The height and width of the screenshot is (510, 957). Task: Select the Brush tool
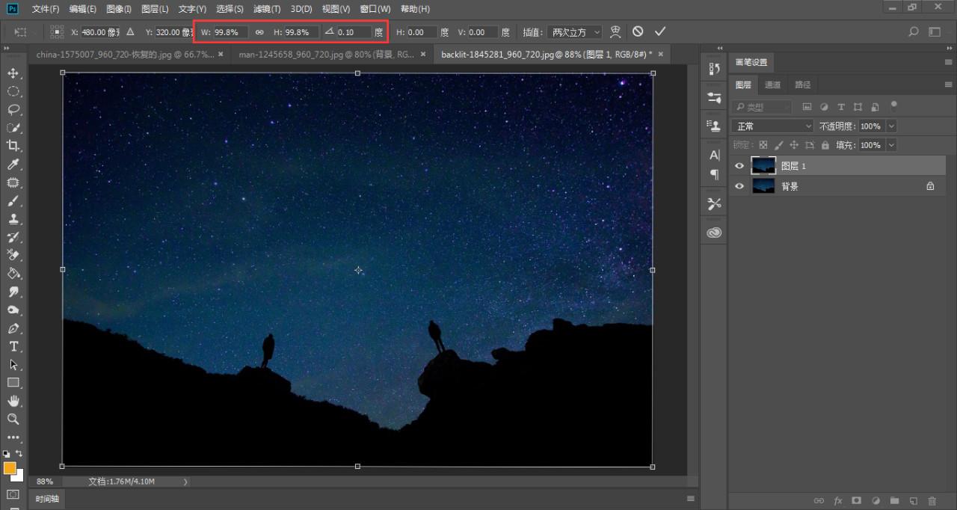(13, 201)
